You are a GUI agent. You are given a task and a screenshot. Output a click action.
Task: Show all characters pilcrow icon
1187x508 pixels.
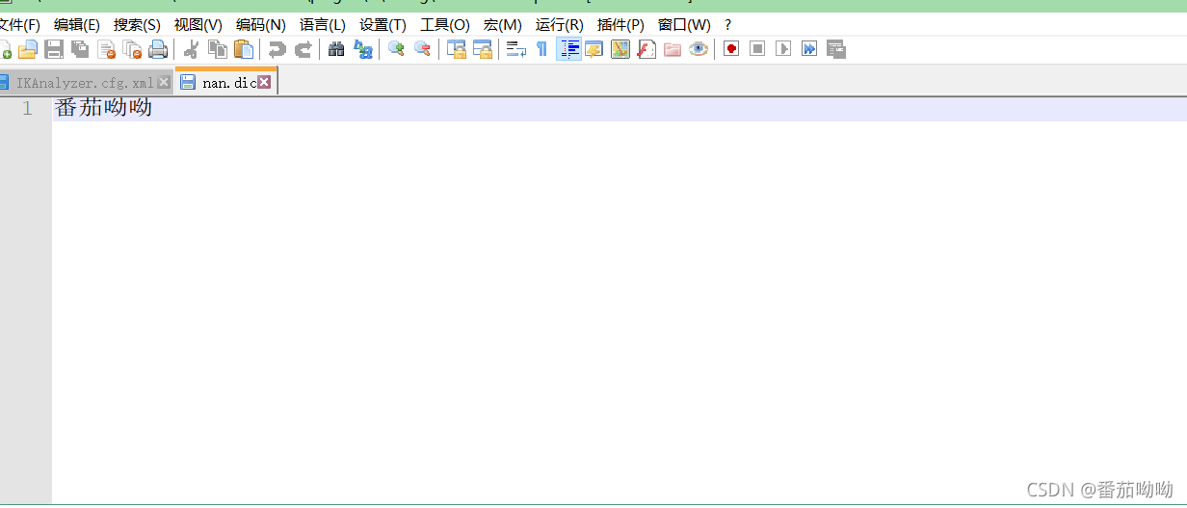coord(541,49)
